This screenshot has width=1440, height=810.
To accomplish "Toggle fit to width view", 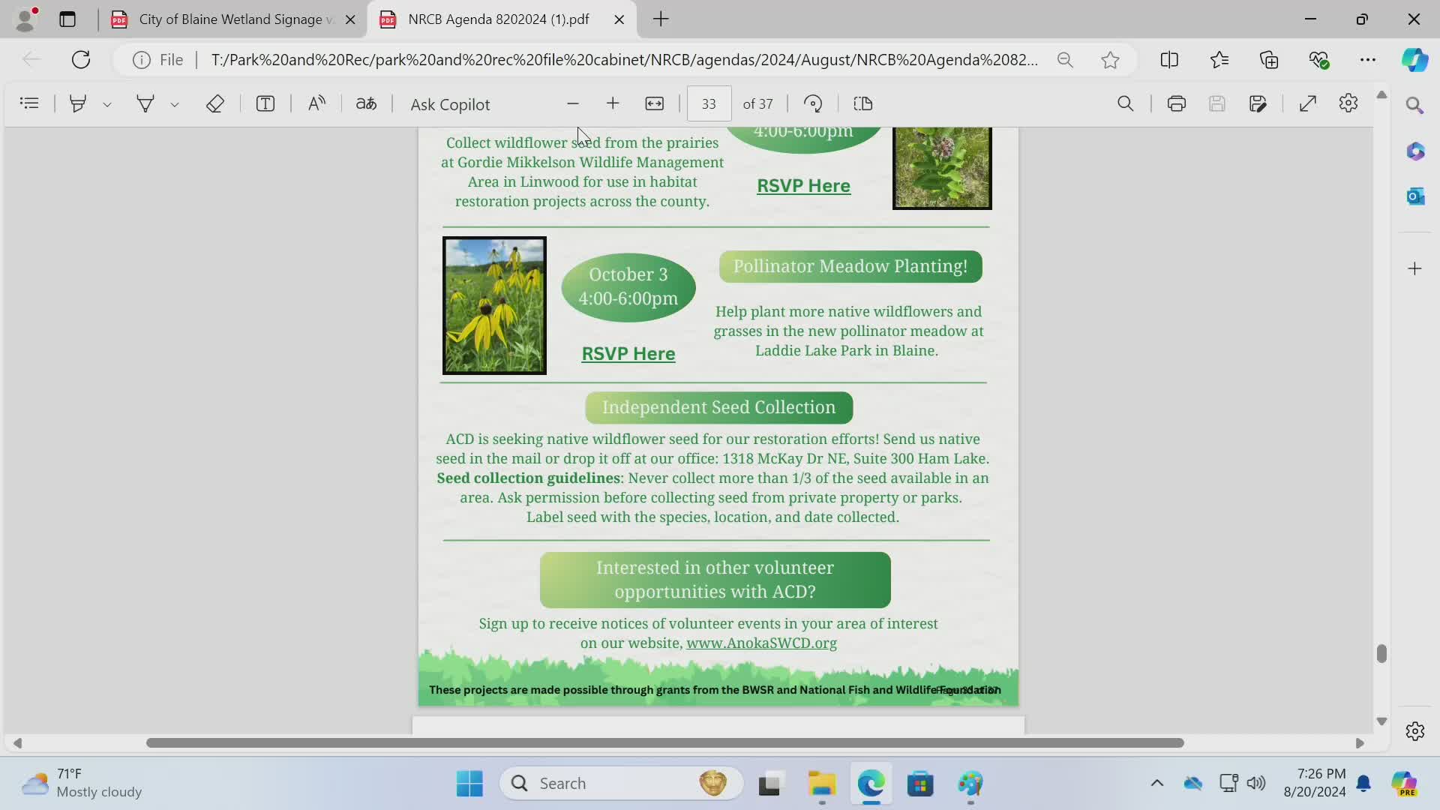I will point(655,103).
